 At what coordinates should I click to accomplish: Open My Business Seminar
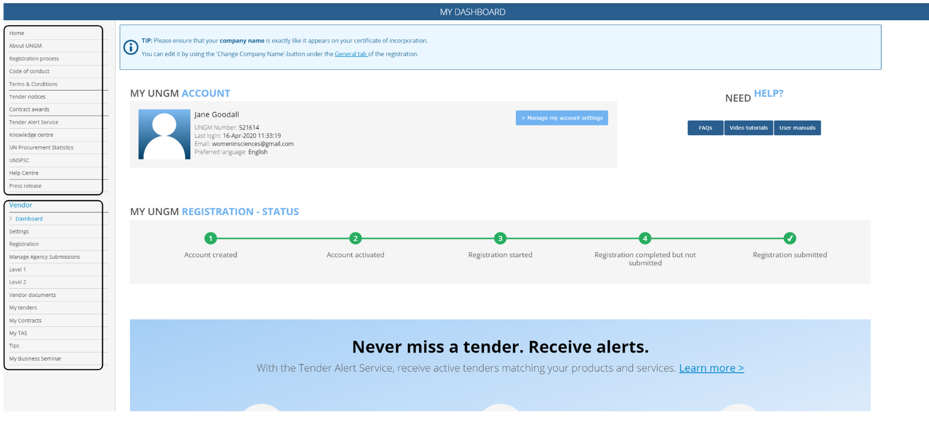(x=36, y=359)
